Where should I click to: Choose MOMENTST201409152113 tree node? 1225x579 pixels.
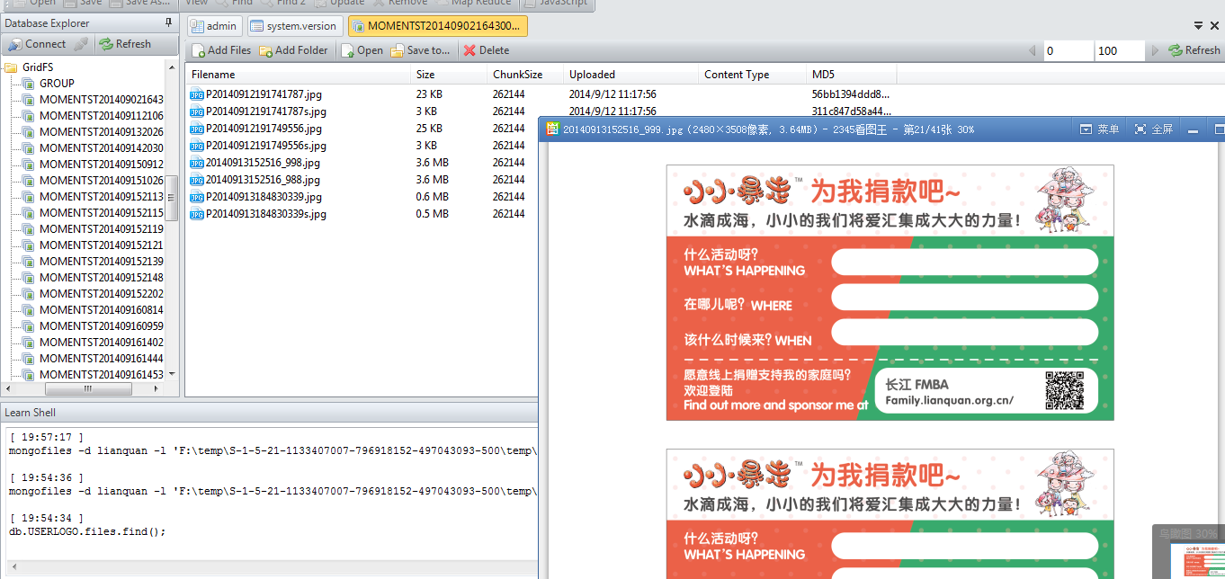[x=94, y=196]
